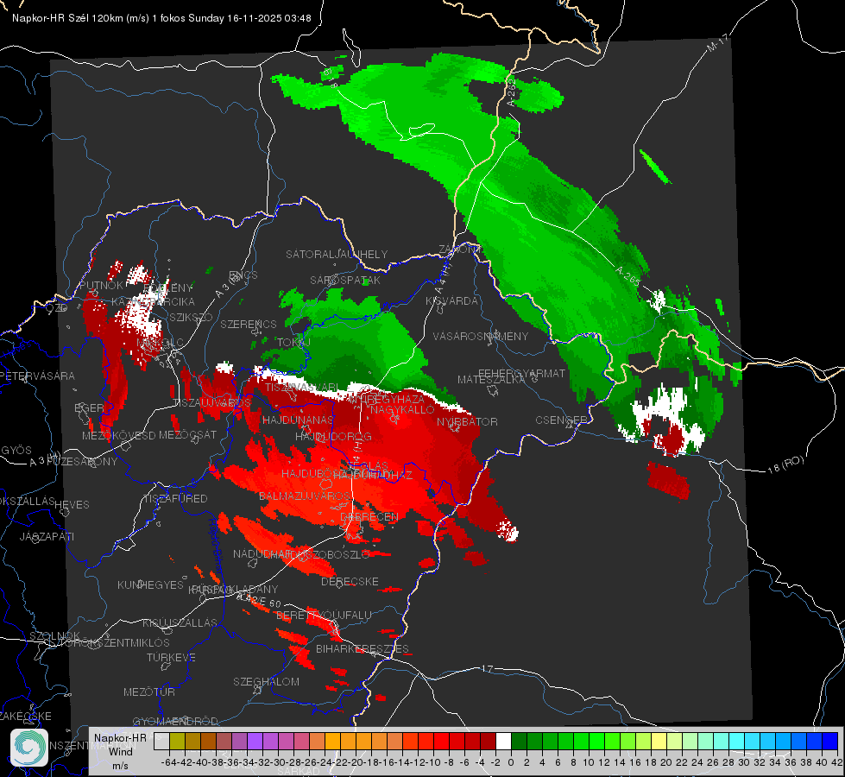Click the JASZAPATI label
845x777 pixels.
[x=47, y=536]
